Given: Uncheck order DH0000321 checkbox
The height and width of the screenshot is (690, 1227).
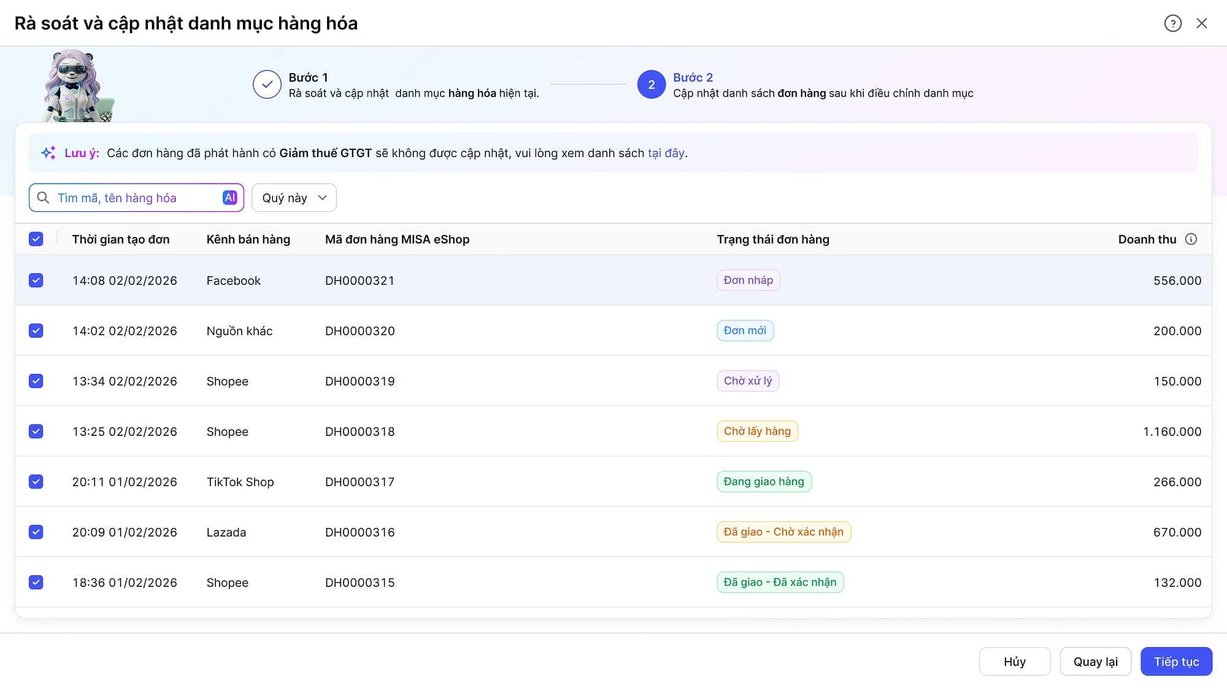Looking at the screenshot, I should click(36, 281).
